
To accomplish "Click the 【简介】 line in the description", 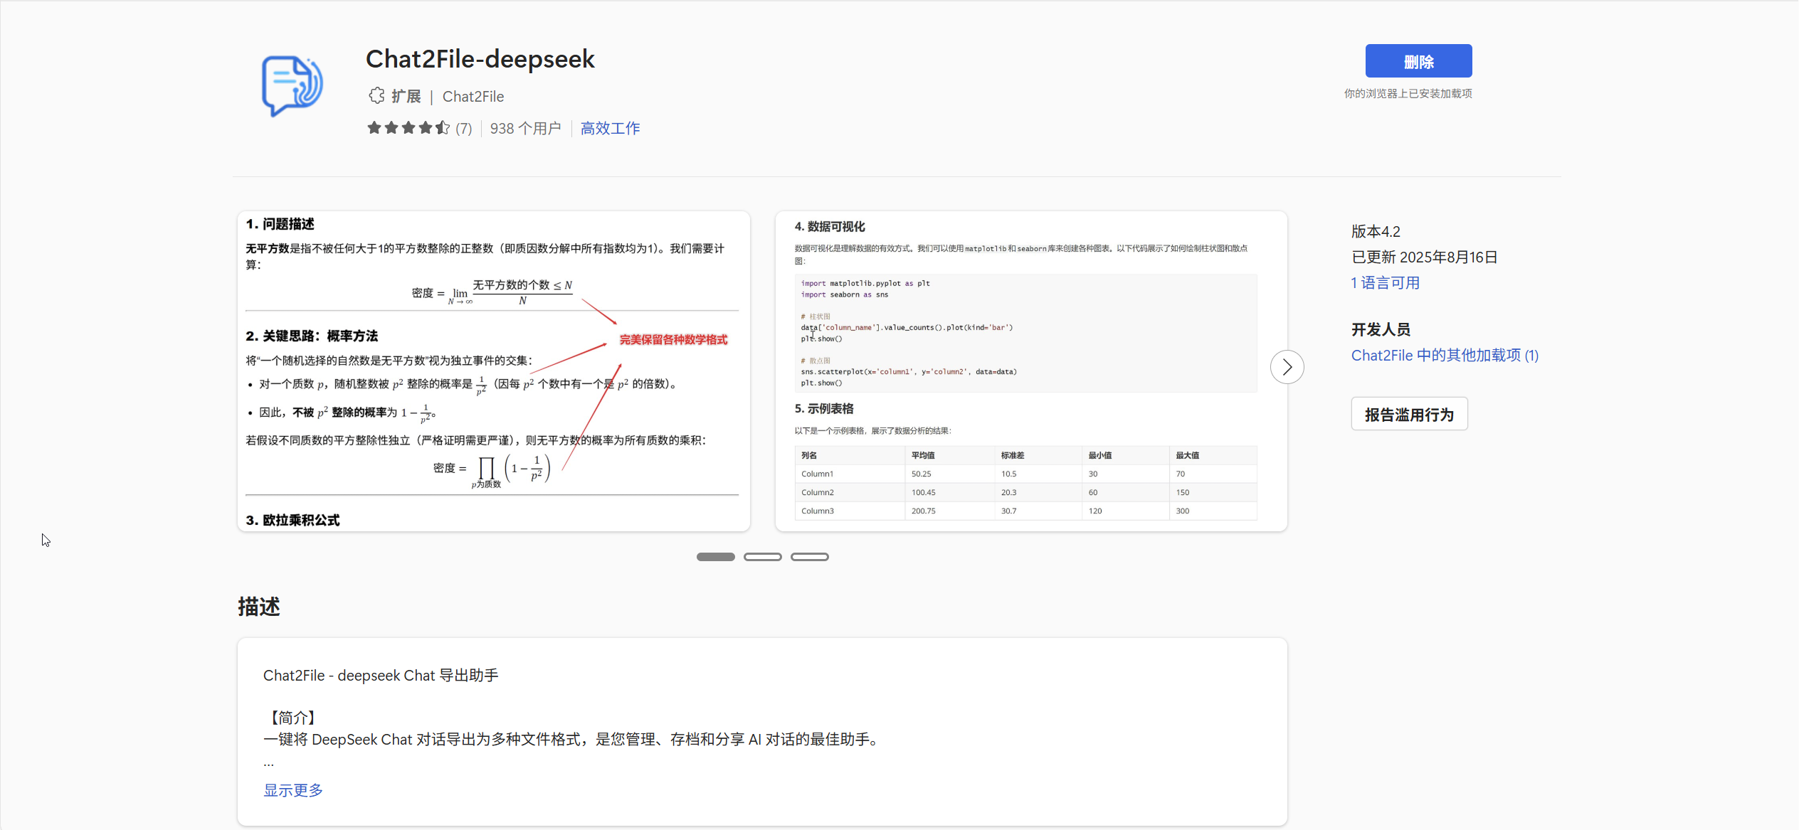I will pyautogui.click(x=292, y=718).
